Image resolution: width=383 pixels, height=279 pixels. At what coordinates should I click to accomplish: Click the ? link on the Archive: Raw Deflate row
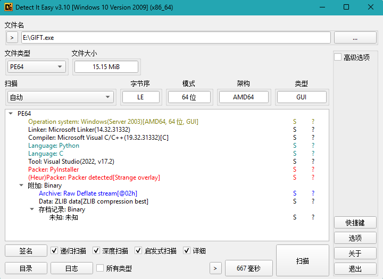[x=313, y=193]
